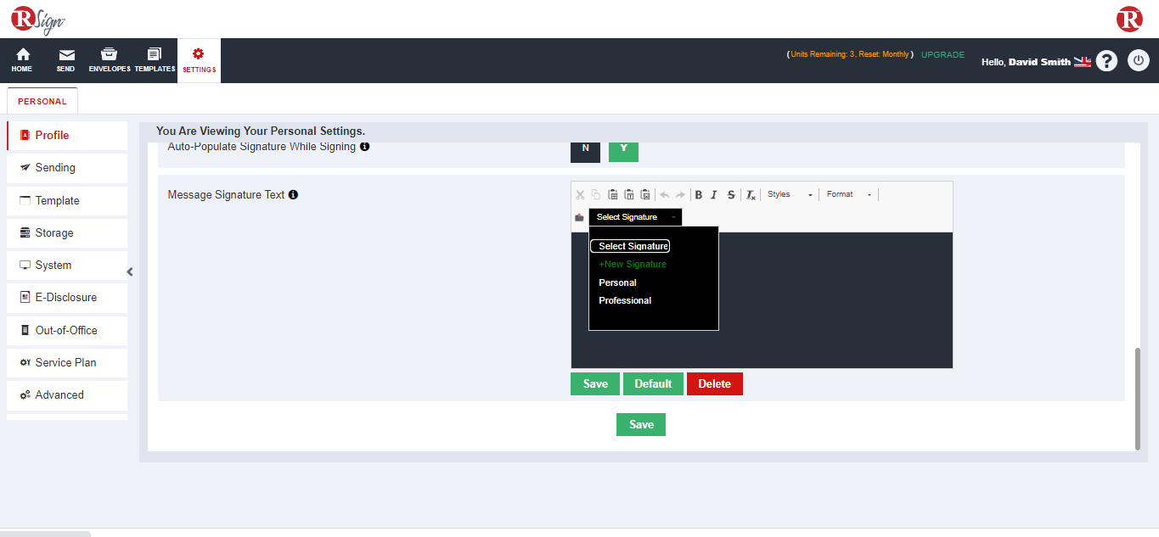This screenshot has height=537, width=1159.
Task: Open the Envelopes section in the navigation bar
Action: point(109,59)
